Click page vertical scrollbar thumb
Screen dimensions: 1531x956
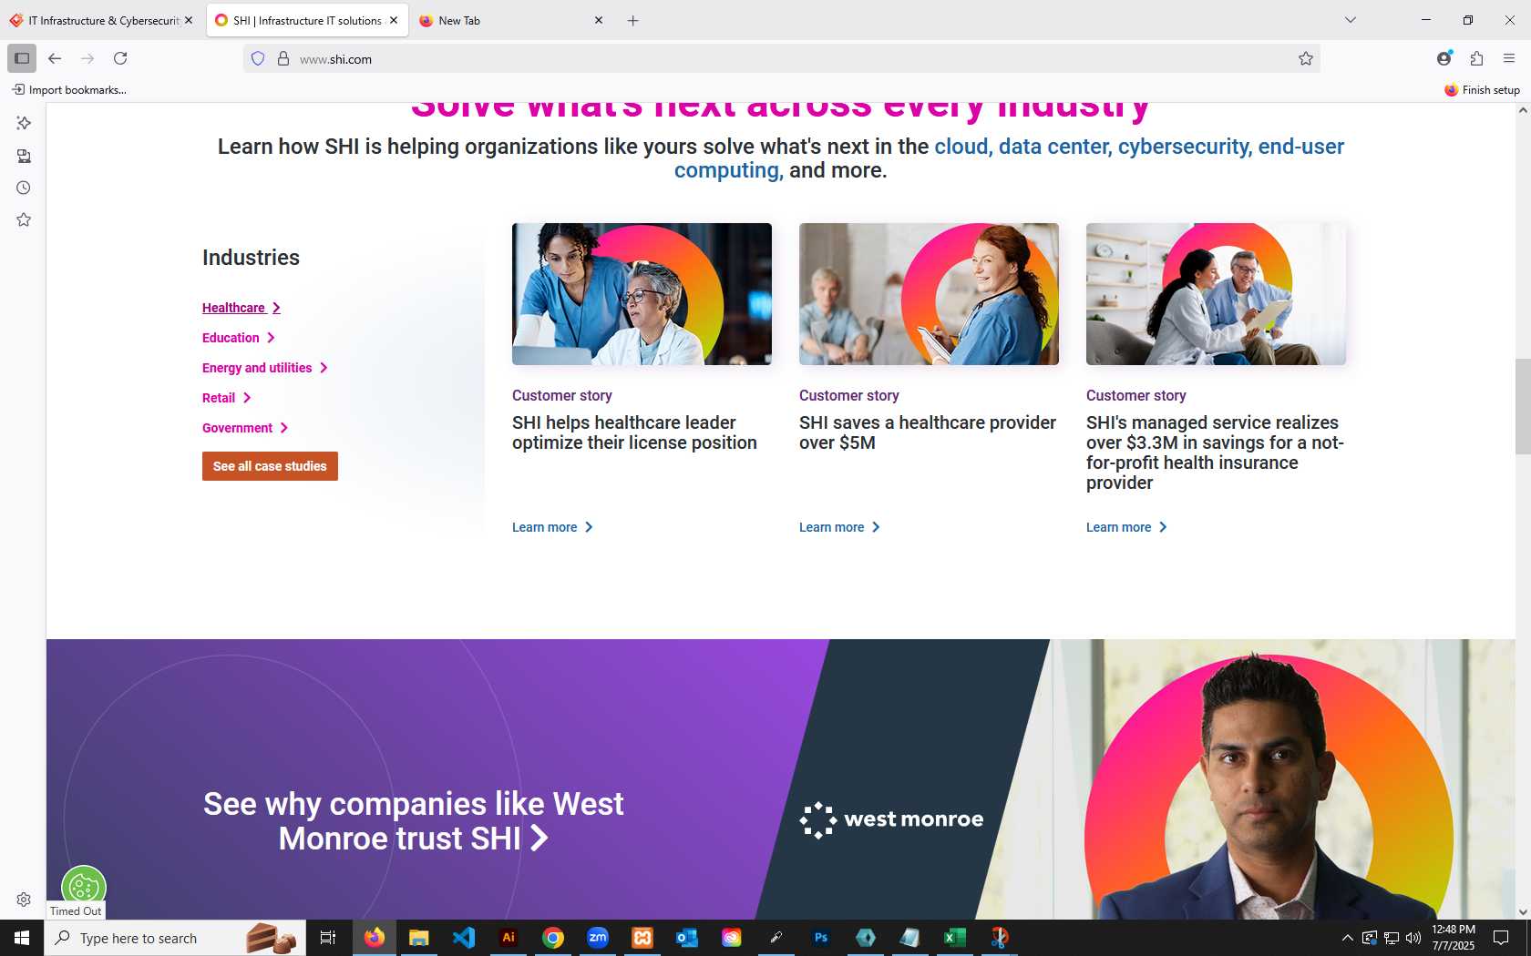click(x=1523, y=406)
